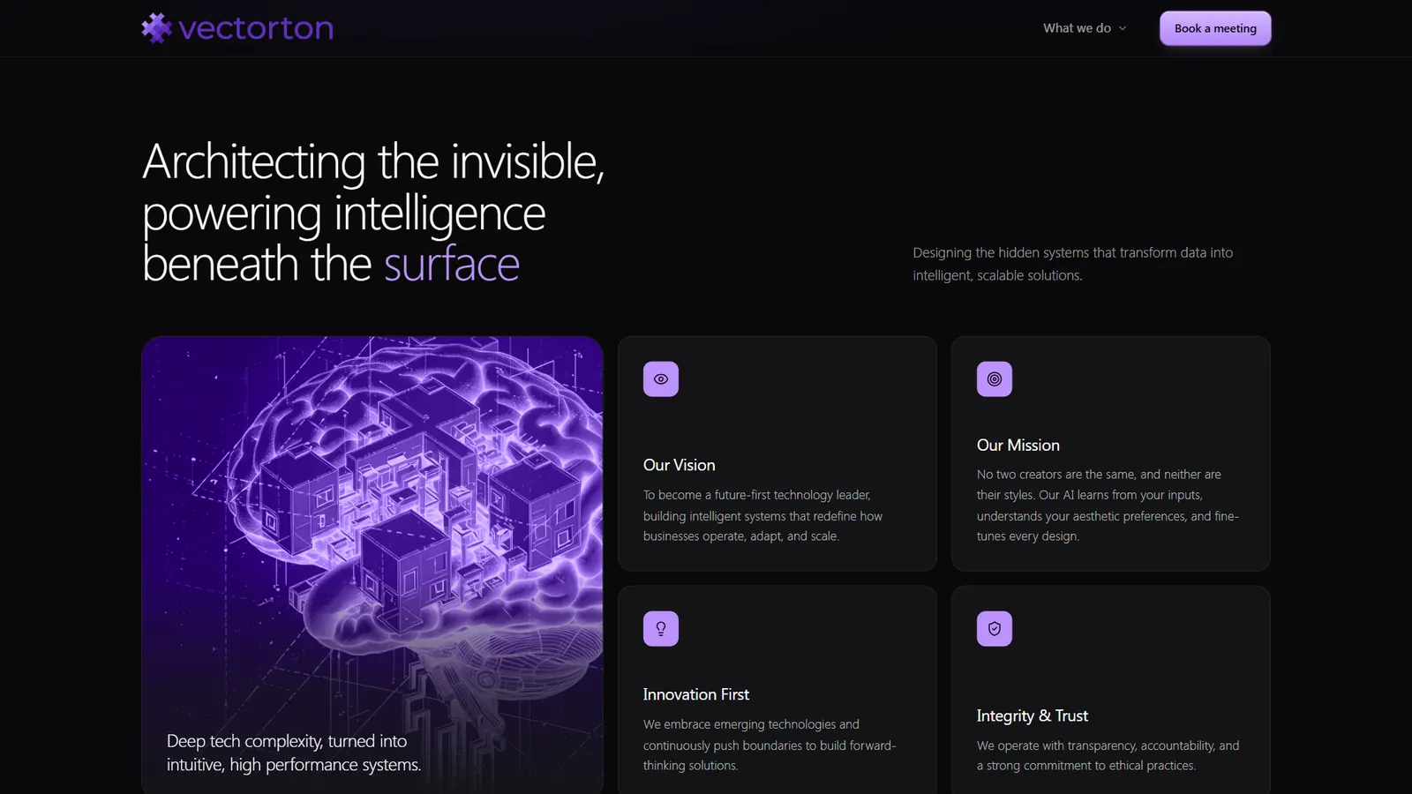
Task: Select the Integrity & Trust heading
Action: (x=1033, y=715)
